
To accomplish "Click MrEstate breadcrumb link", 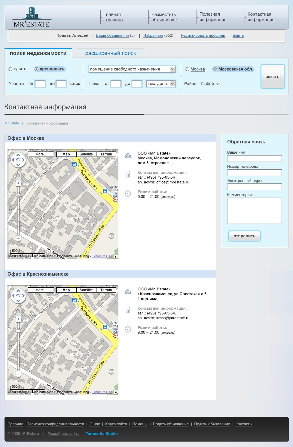I will (x=12, y=123).
